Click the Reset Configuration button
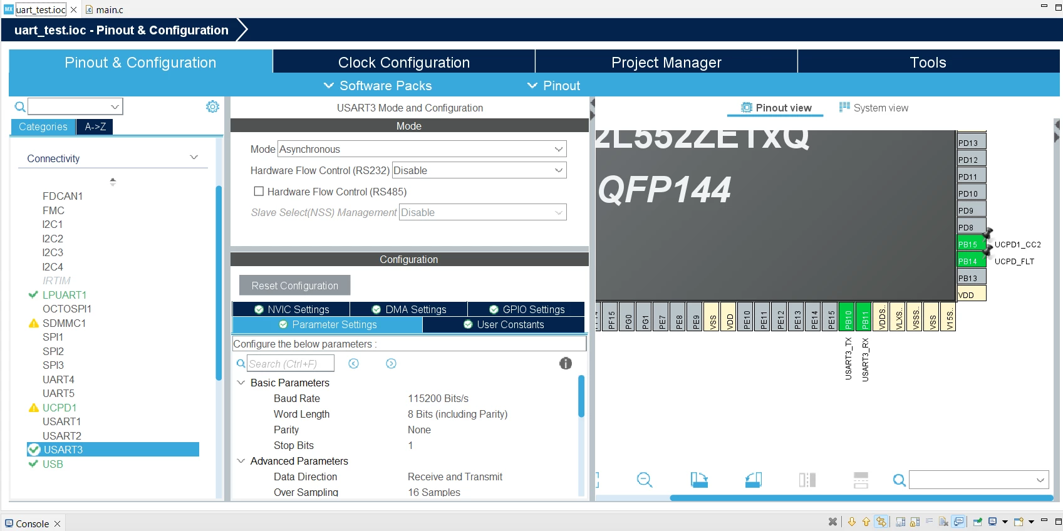The height and width of the screenshot is (531, 1063). [295, 286]
